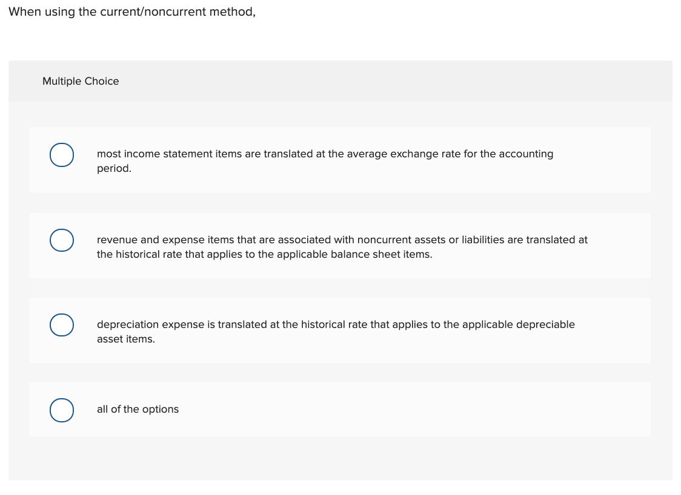This screenshot has height=495, width=681.
Task: Select the radio button for the average exchange rate option
Action: [x=61, y=155]
